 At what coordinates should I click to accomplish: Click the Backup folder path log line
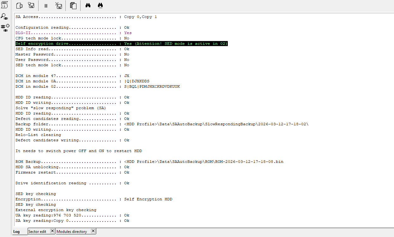162,124
